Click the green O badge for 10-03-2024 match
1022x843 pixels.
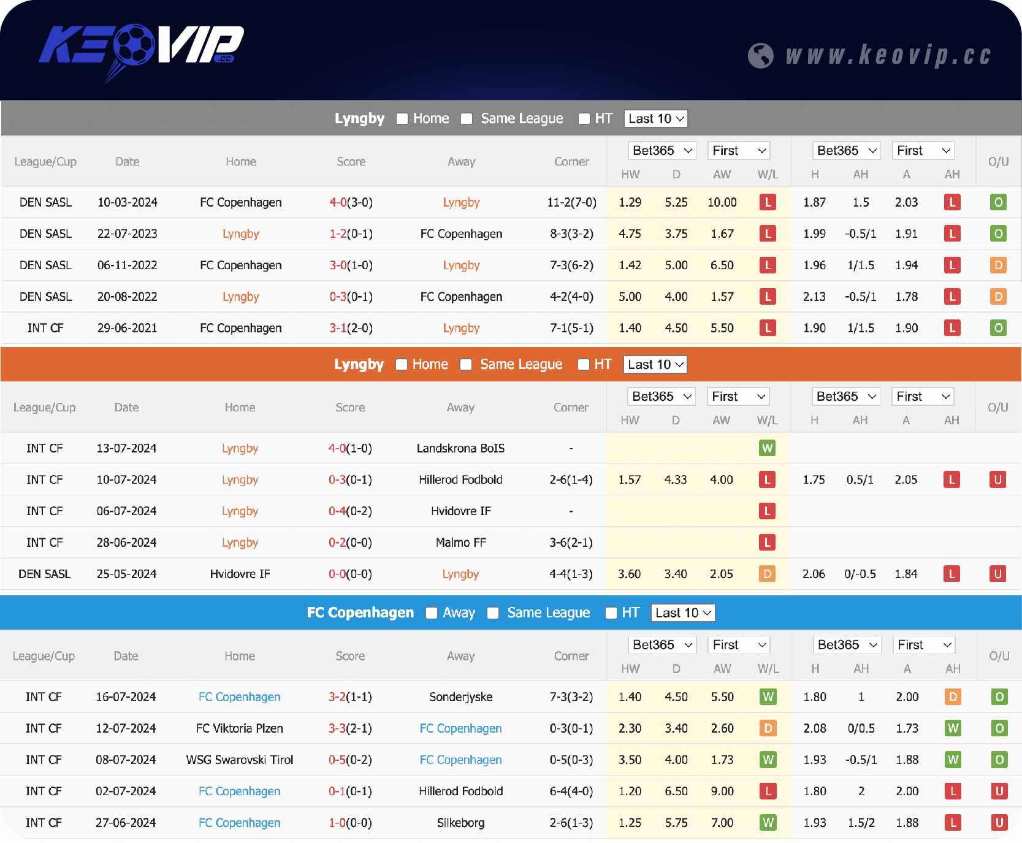pos(997,202)
